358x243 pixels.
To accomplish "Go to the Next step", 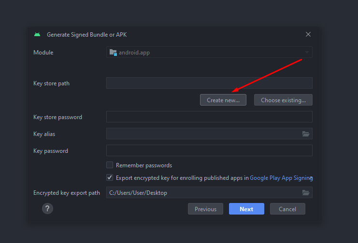I will pyautogui.click(x=246, y=209).
